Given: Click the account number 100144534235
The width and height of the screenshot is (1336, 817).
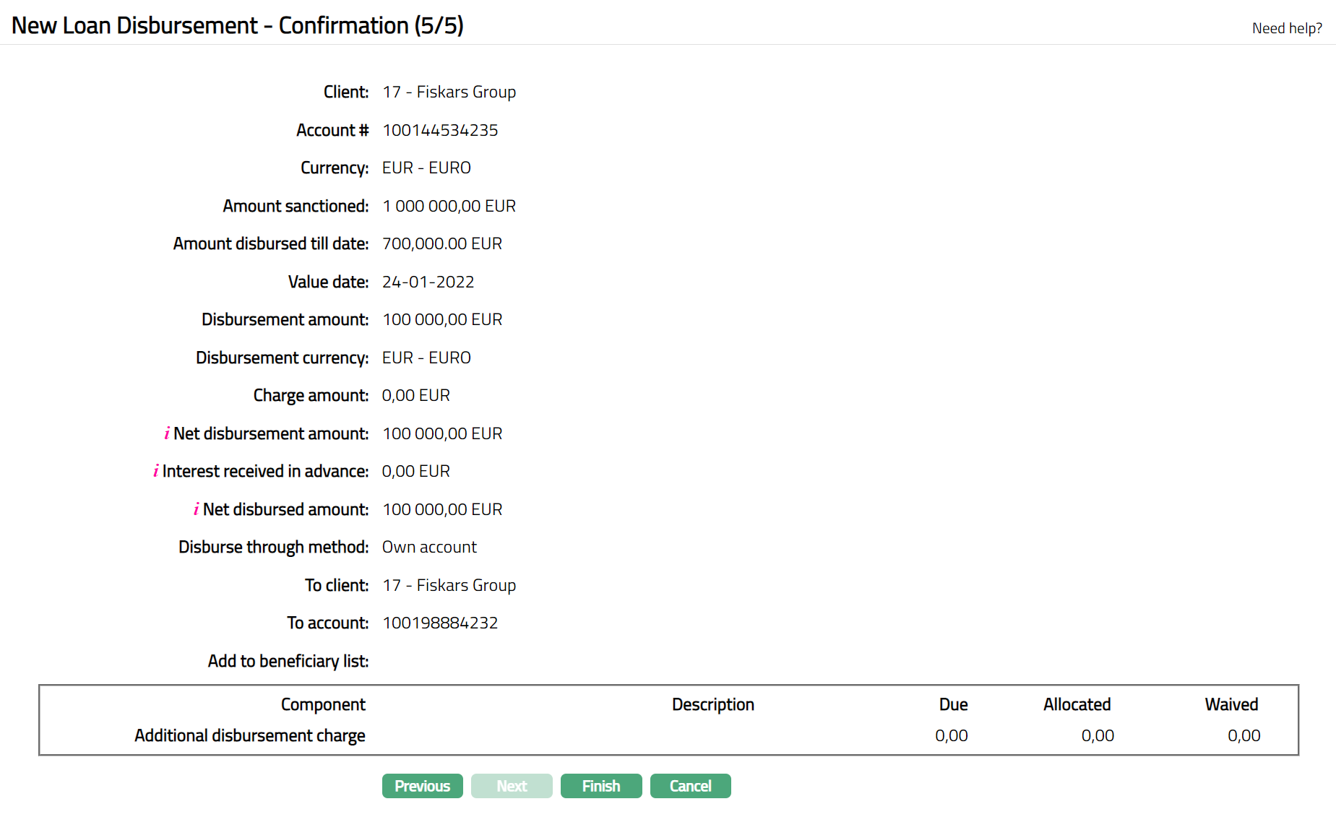Looking at the screenshot, I should (440, 130).
